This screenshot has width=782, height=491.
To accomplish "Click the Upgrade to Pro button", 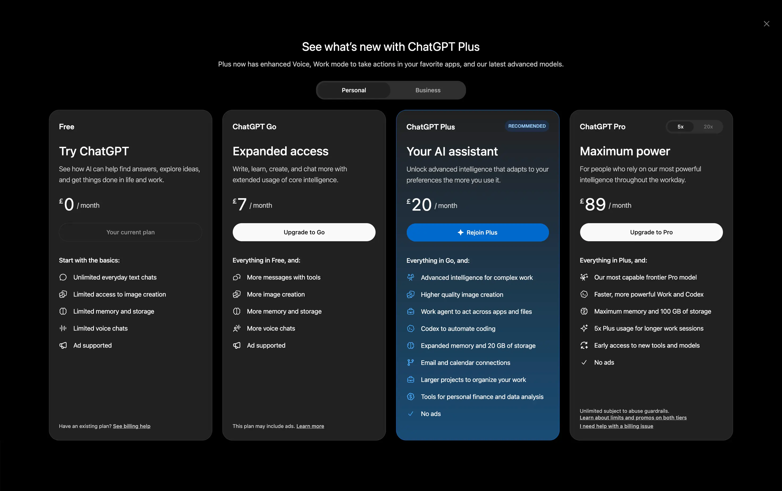I will (651, 232).
